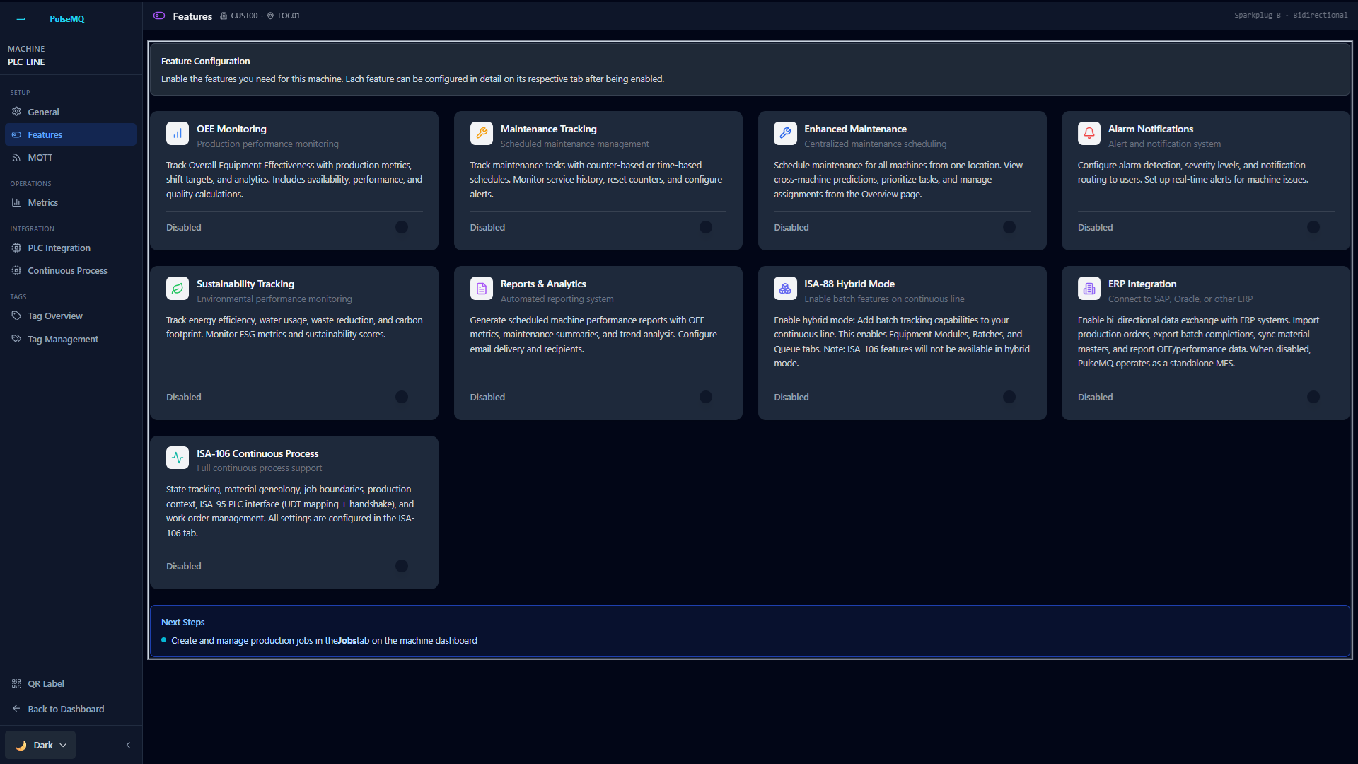Click the CUST00 customer label in header
The image size is (1358, 764).
[x=245, y=15]
